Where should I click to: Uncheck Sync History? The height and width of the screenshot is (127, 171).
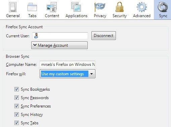coord(16,115)
